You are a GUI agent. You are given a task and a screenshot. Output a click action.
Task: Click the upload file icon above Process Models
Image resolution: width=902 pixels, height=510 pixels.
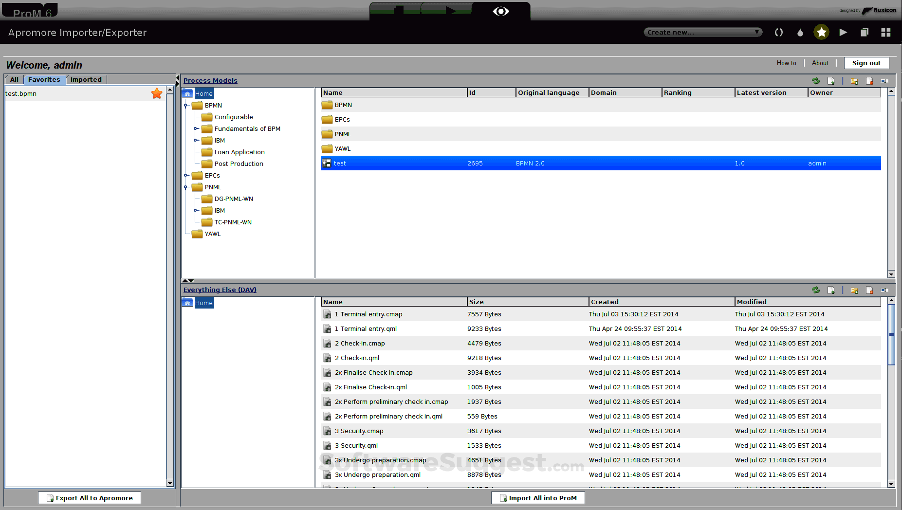point(831,81)
